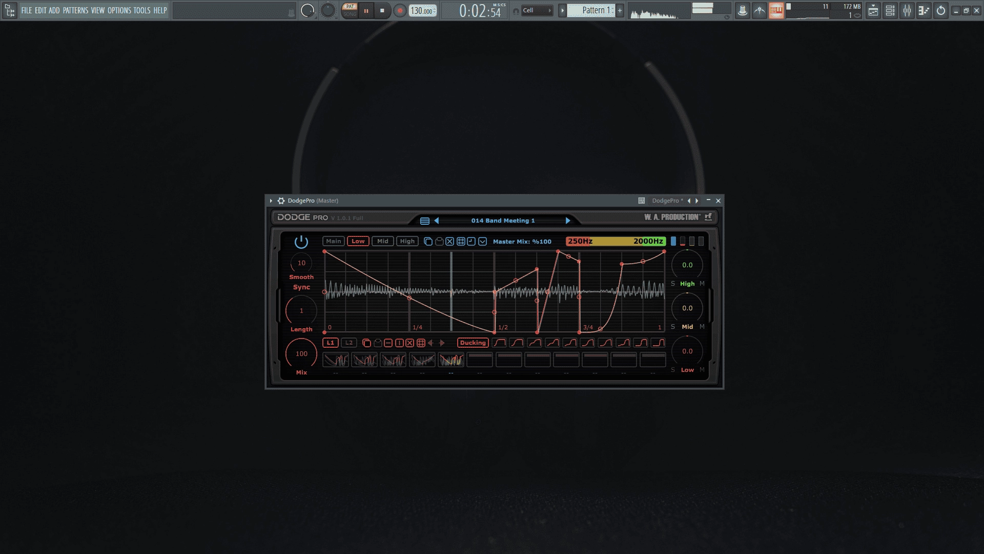Viewport: 984px width, 554px height.
Task: Open the piano roll icon
Action: 924,10
